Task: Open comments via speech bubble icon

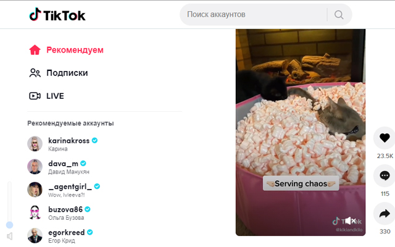Action: (385, 175)
